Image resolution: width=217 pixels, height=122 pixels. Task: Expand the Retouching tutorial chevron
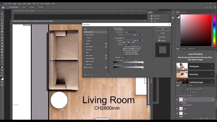[212, 74]
